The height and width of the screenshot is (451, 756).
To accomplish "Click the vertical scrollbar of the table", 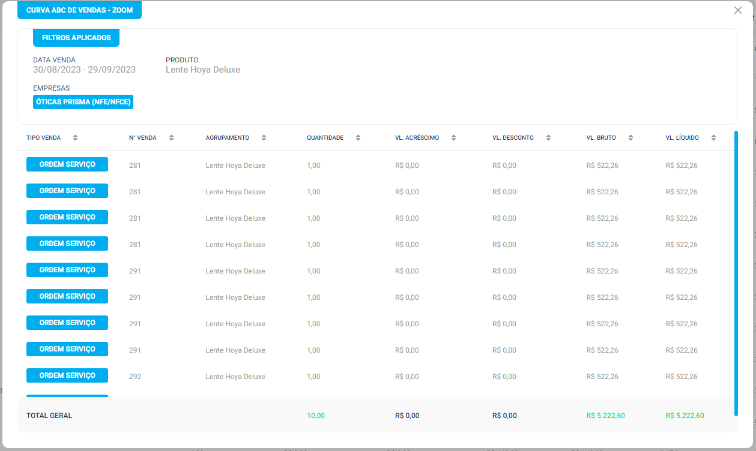I will tap(736, 270).
